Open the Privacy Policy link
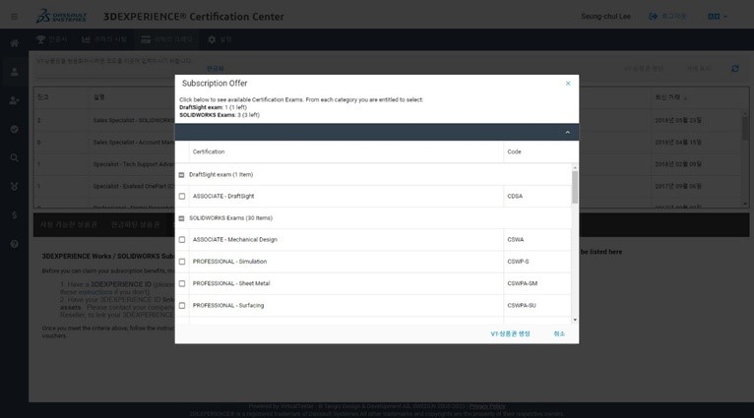The image size is (754, 418). tap(487, 406)
